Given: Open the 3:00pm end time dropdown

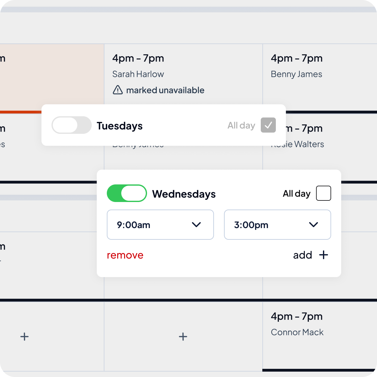Looking at the screenshot, I should 277,225.
